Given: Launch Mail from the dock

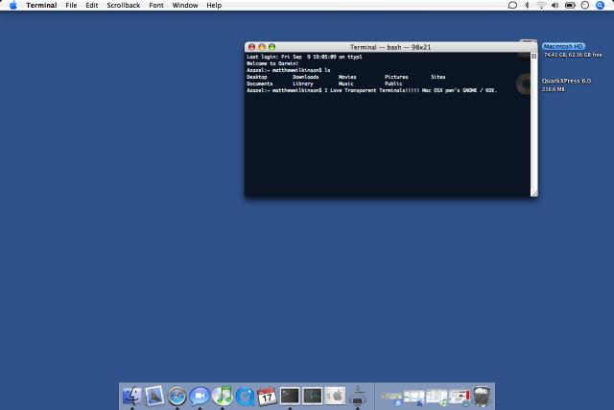Looking at the screenshot, I should 154,396.
